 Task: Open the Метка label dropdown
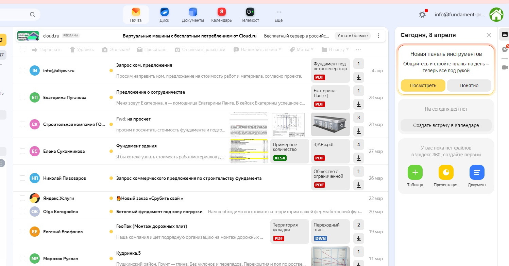301,50
